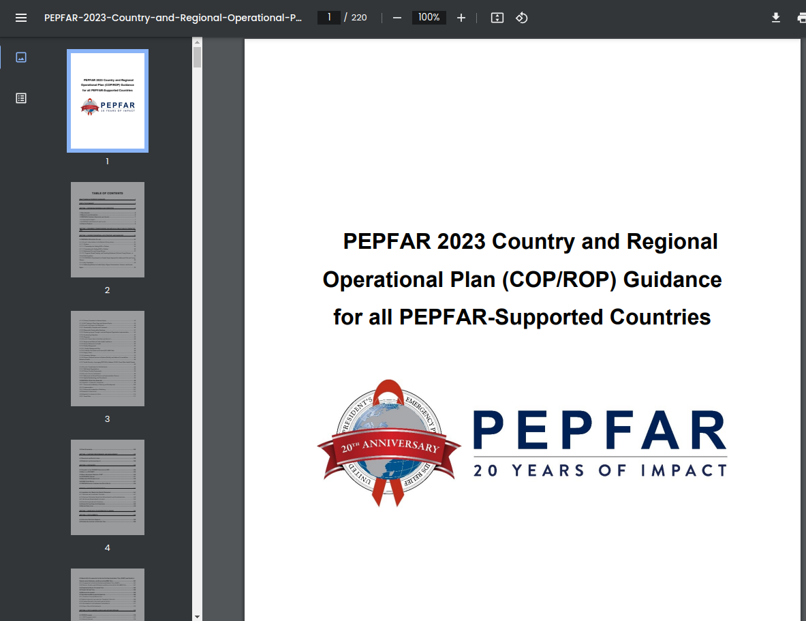Rotate the document with the rotate icon

(522, 18)
